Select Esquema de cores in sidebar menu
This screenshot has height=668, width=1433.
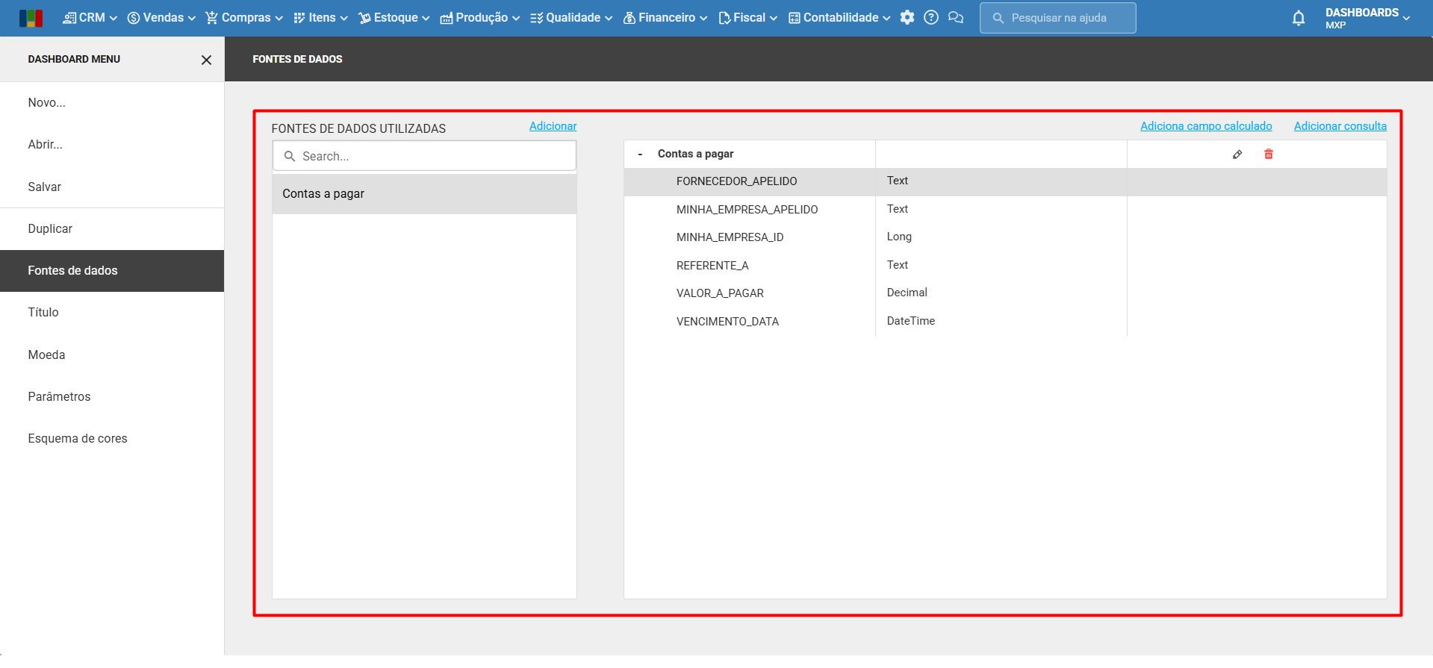click(x=78, y=439)
